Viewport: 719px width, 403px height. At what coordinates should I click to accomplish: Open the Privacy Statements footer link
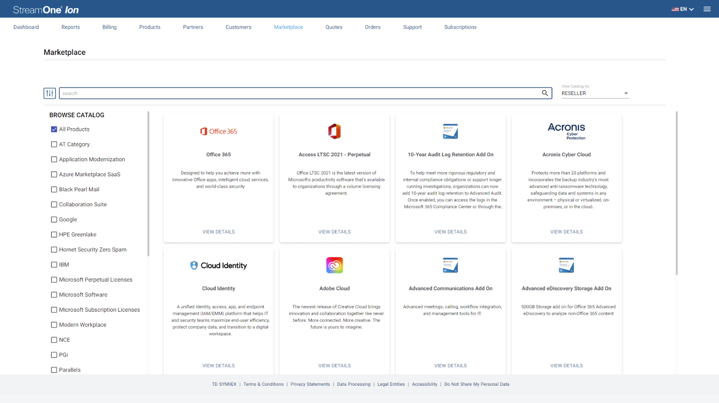pos(310,384)
